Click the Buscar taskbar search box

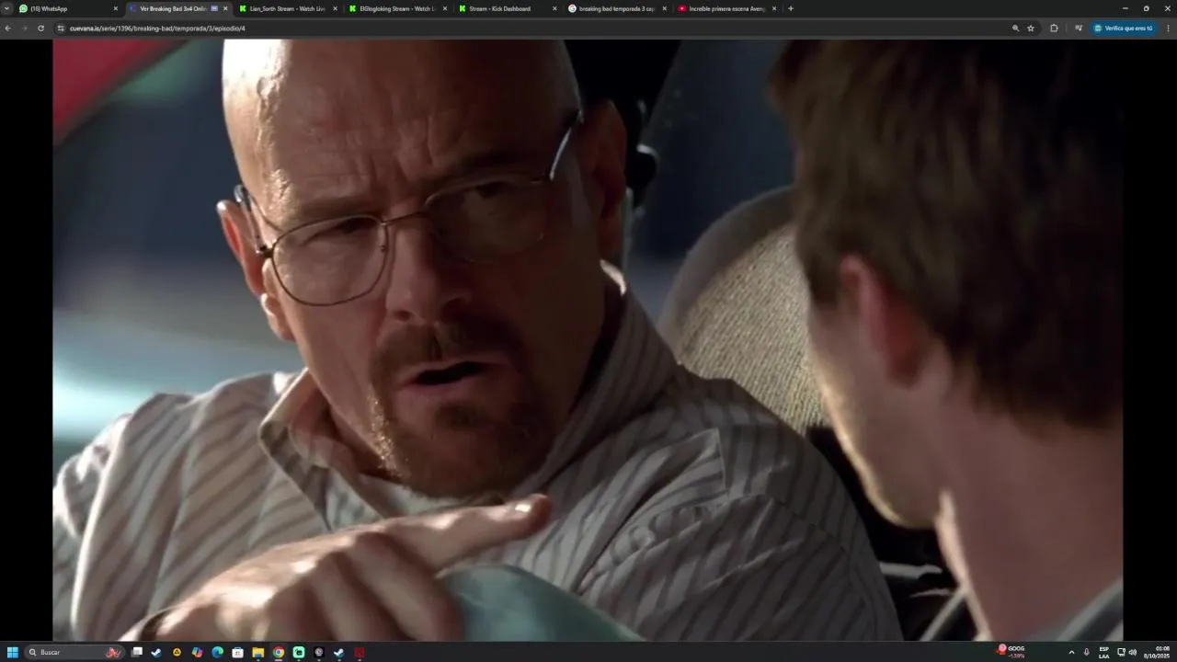tap(74, 653)
